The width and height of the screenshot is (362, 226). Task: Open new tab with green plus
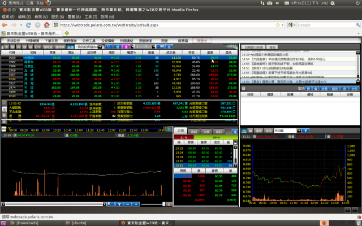click(x=67, y=33)
